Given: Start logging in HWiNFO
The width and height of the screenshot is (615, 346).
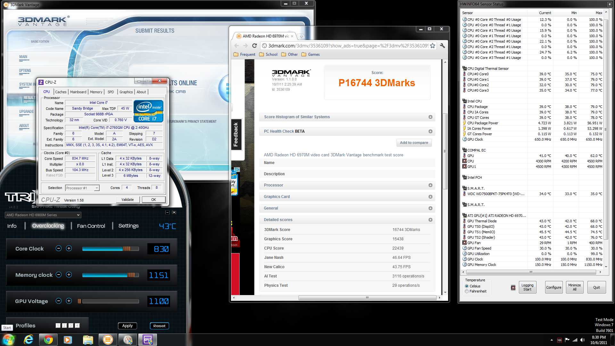Looking at the screenshot, I should [x=527, y=287].
